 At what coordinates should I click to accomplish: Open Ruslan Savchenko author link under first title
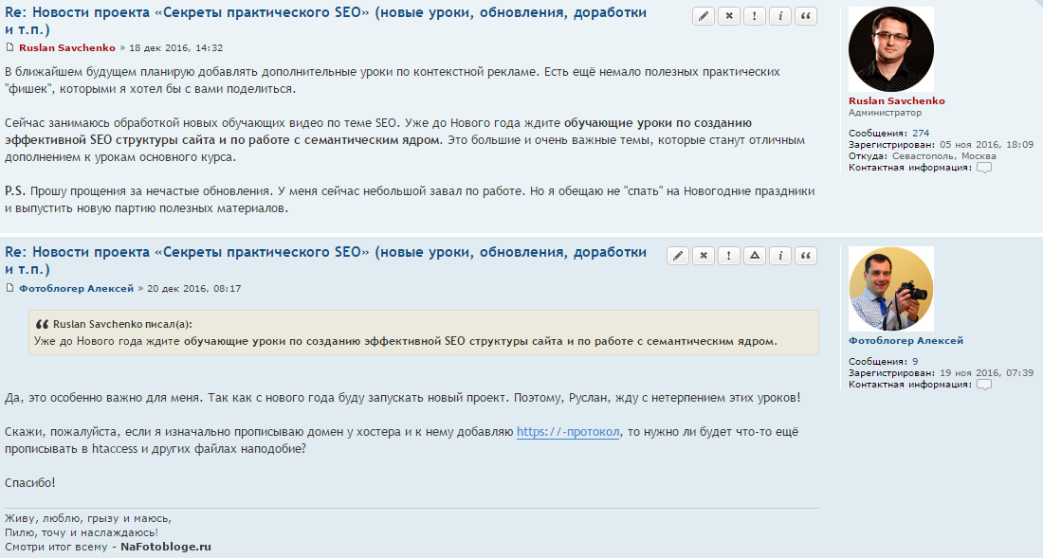(x=67, y=47)
